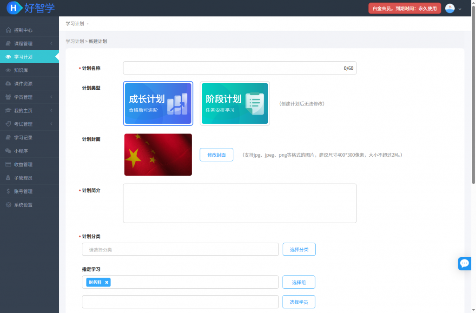Click the cloud icon beside 课件资源
The image size is (476, 313).
pos(8,84)
